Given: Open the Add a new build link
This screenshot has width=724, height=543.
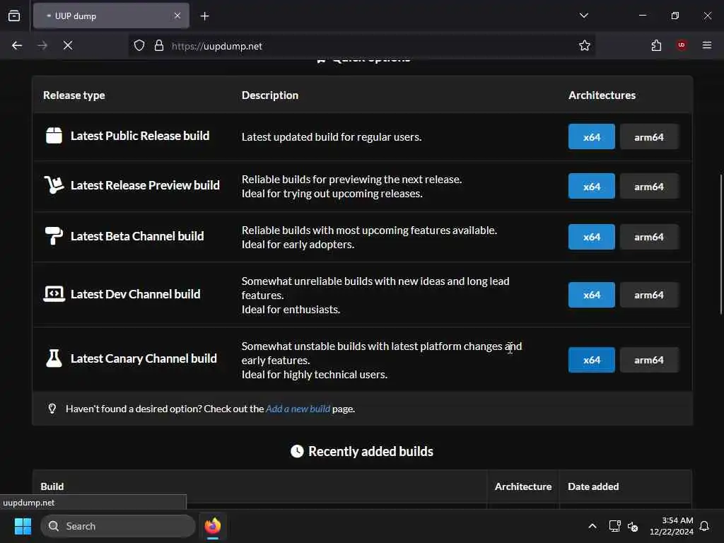Looking at the screenshot, I should (x=298, y=409).
